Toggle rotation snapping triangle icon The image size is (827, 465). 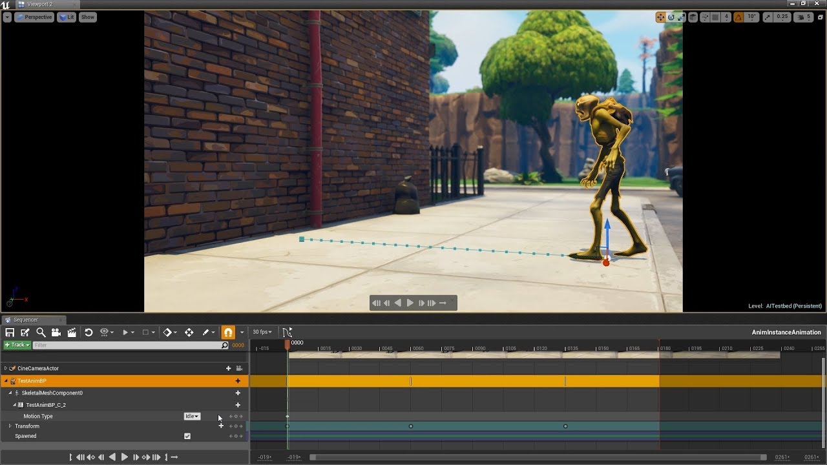739,17
